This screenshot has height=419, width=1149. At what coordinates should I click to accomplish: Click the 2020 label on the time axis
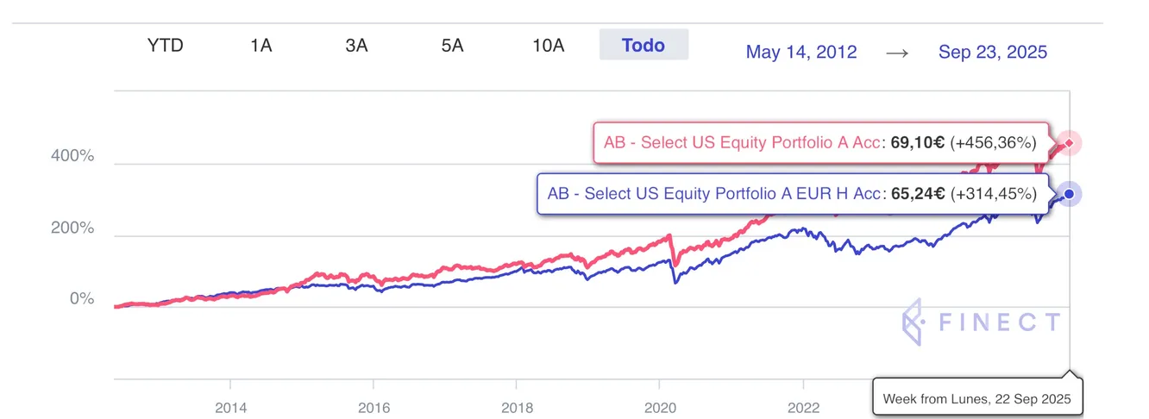[x=659, y=408]
